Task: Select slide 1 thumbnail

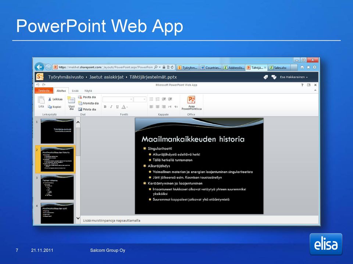Action: click(x=57, y=131)
